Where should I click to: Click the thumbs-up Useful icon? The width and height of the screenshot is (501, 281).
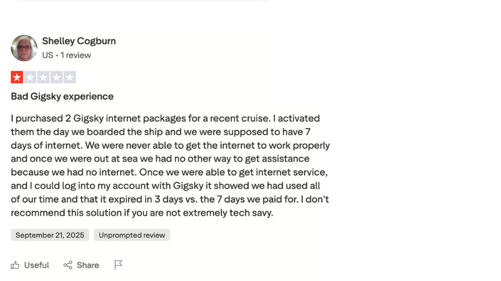[15, 265]
